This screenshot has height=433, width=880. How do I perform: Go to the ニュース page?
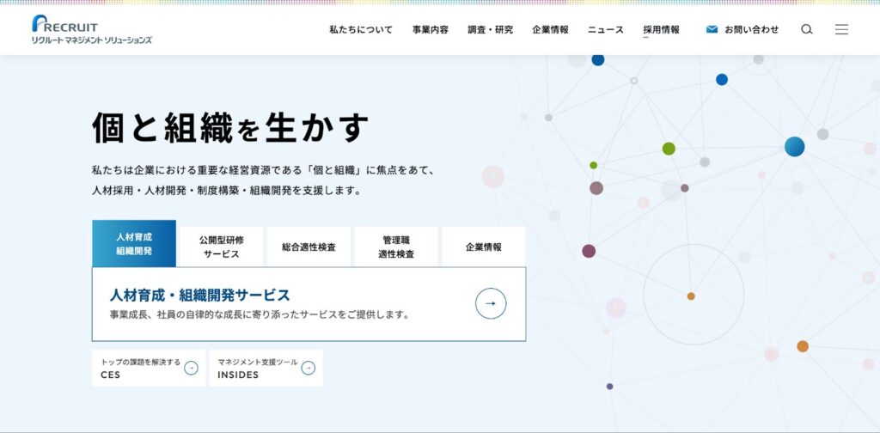(x=606, y=29)
